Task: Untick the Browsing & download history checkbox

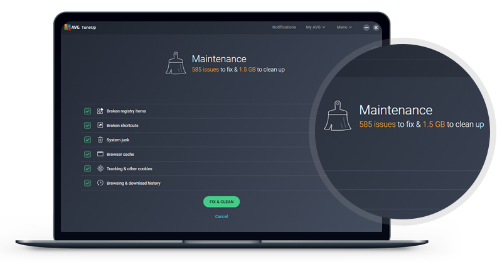Action: tap(88, 183)
